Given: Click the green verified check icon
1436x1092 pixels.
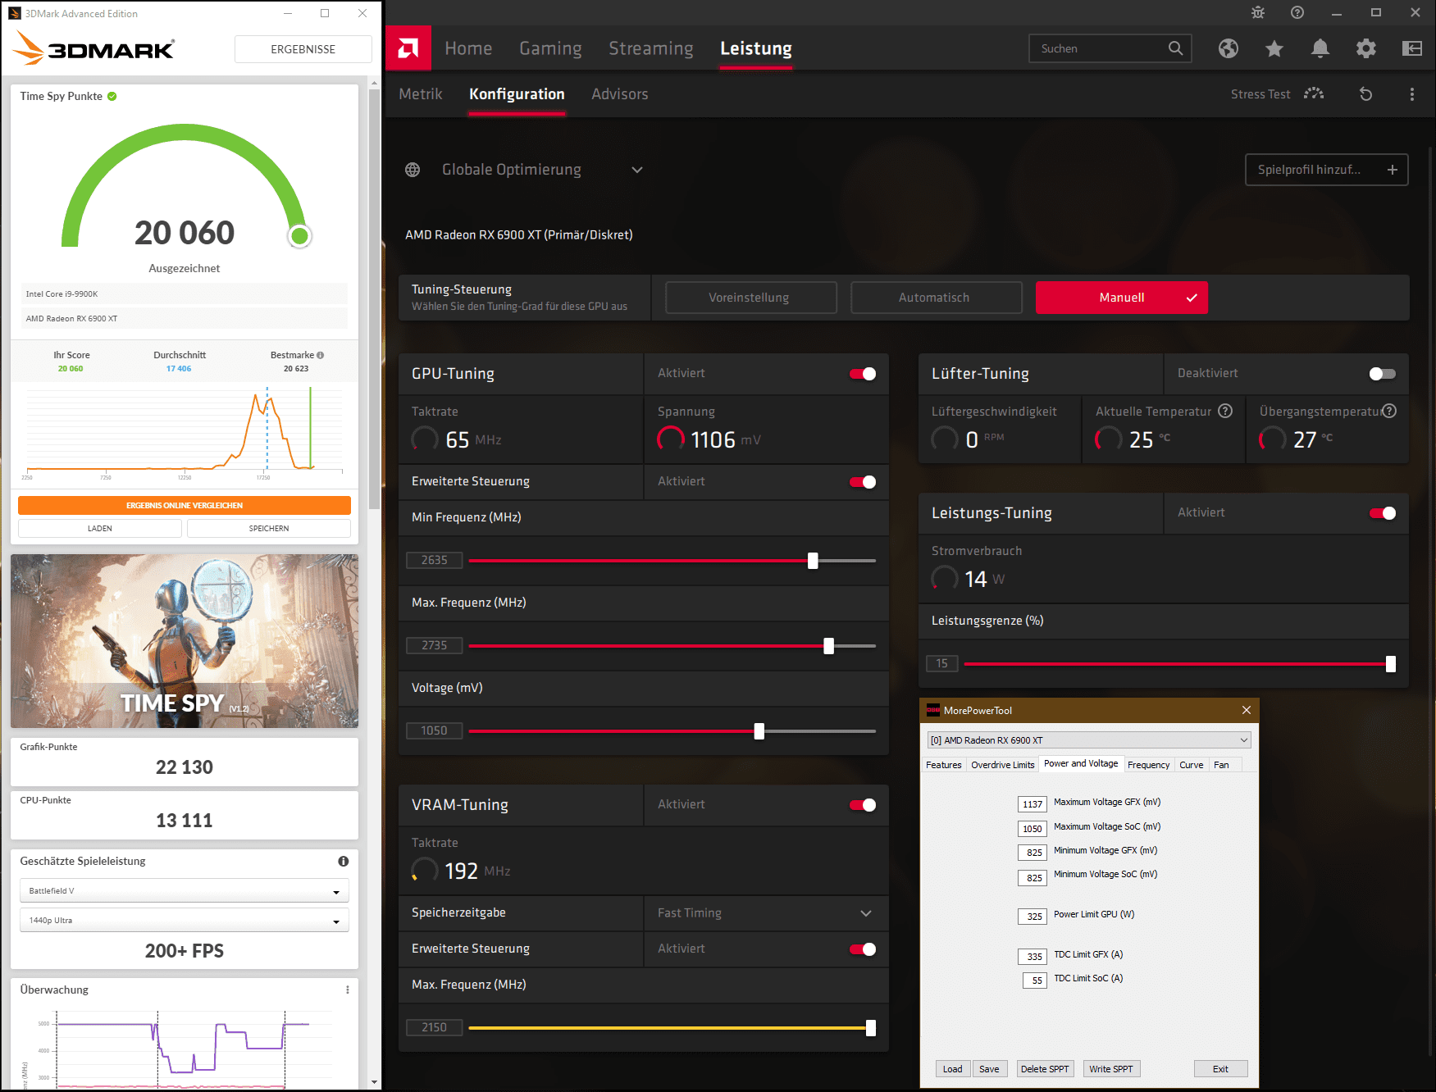Looking at the screenshot, I should tap(112, 96).
